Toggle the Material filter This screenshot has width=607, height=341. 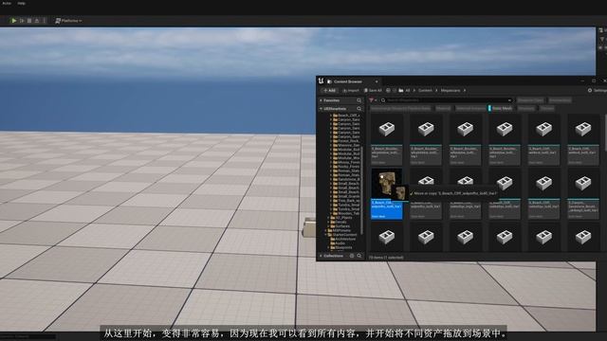[443, 109]
